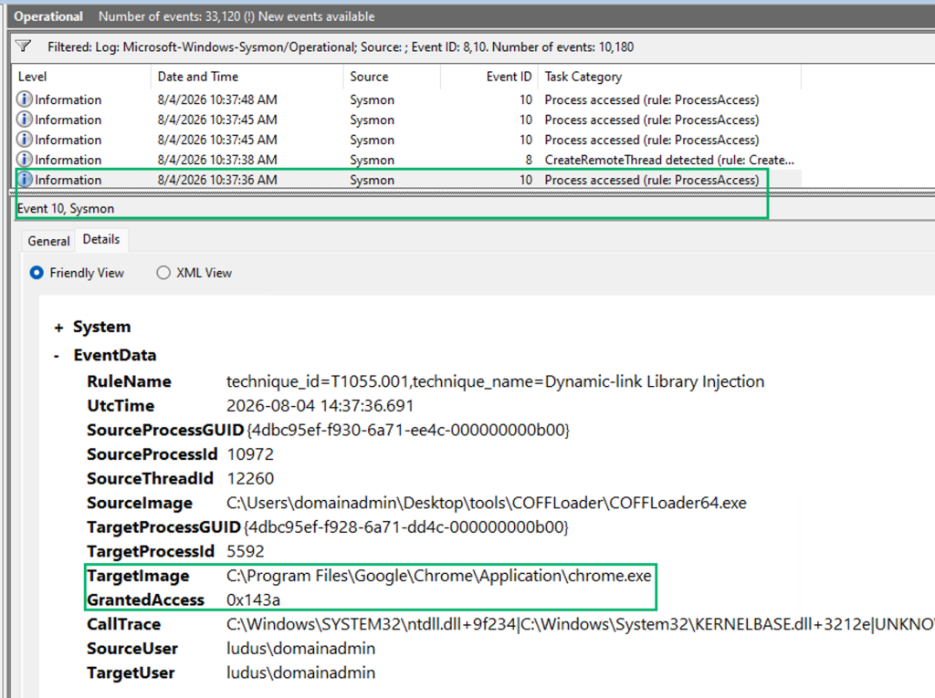935x698 pixels.
Task: Click the SourceUser ludus\domainadmin value
Action: (301, 649)
